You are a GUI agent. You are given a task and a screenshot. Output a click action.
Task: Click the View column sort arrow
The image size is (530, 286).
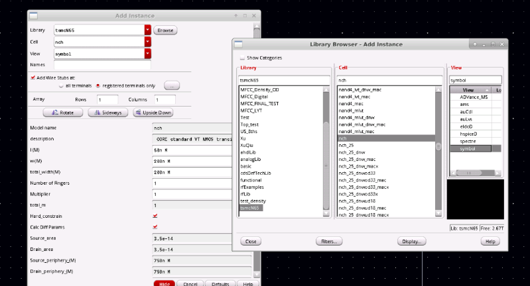[487, 89]
